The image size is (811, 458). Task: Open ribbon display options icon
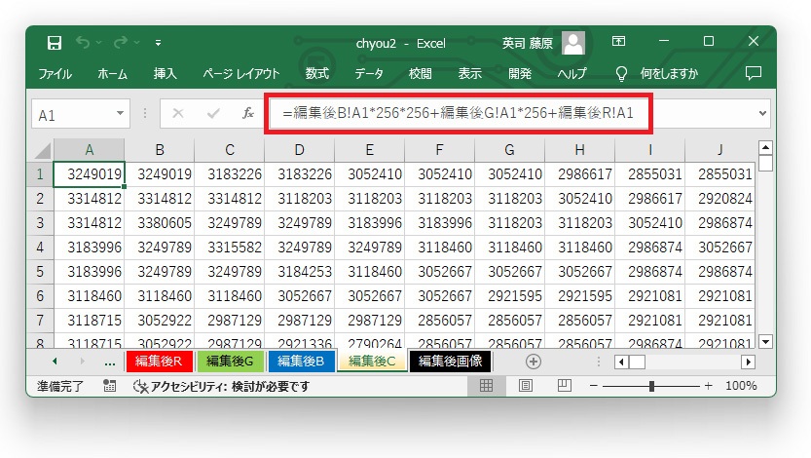(x=618, y=41)
